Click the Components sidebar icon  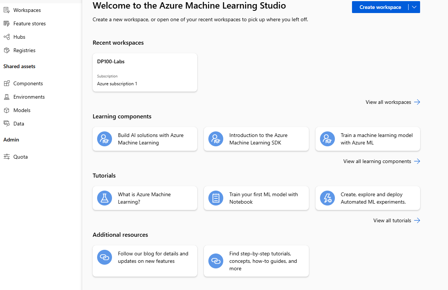[x=6, y=83]
